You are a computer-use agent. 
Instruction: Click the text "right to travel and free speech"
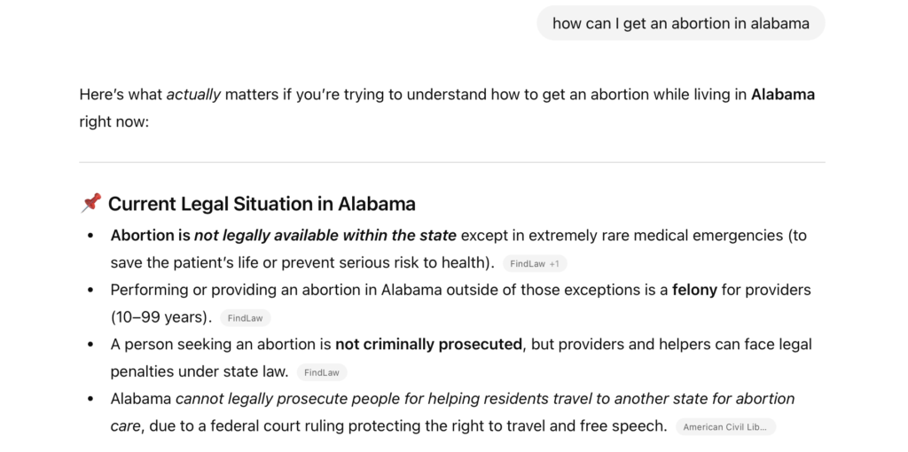point(563,426)
